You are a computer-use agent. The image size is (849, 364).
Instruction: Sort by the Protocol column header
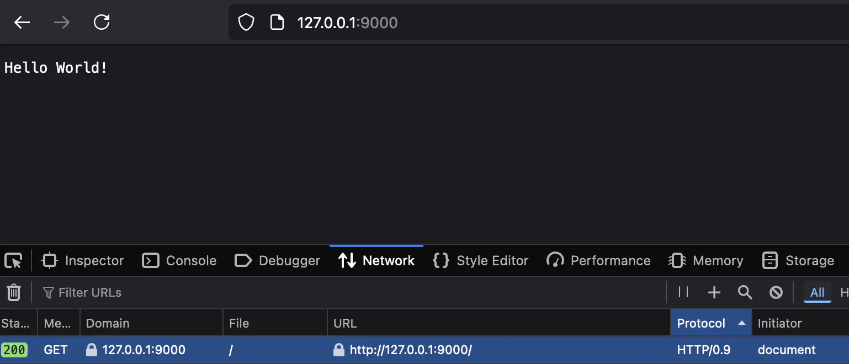click(702, 323)
